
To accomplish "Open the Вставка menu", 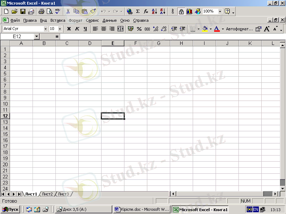I will [x=58, y=20].
